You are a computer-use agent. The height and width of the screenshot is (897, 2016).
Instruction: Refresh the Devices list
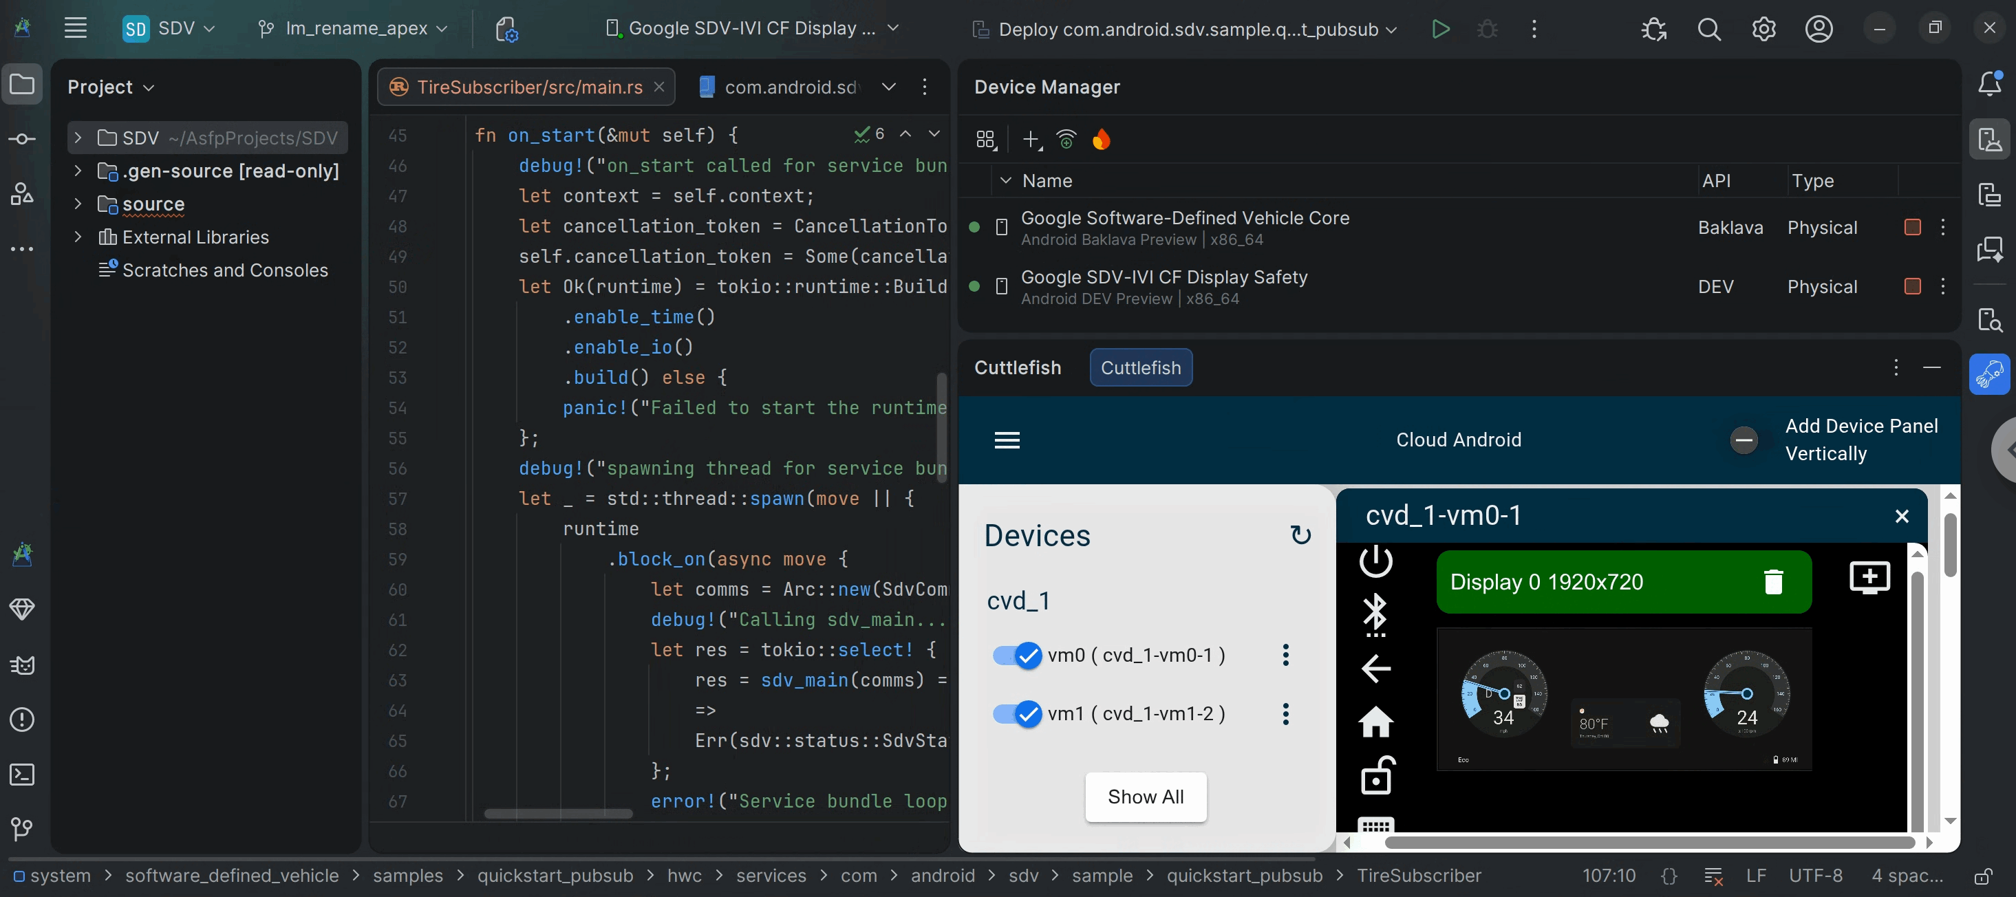point(1300,535)
